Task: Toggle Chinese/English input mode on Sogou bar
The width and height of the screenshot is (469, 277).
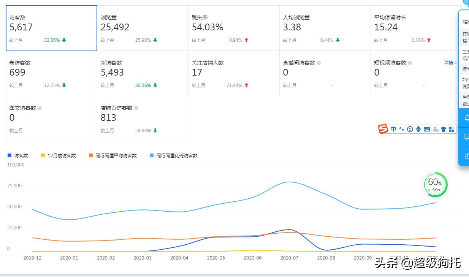Action: point(393,129)
